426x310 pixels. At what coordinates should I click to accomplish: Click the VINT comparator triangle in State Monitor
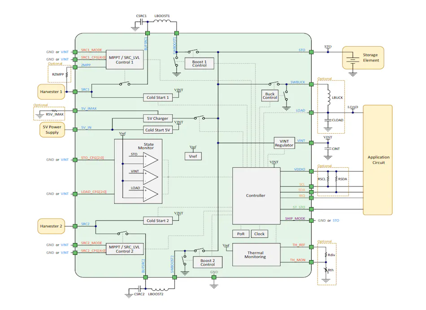pyautogui.click(x=151, y=177)
